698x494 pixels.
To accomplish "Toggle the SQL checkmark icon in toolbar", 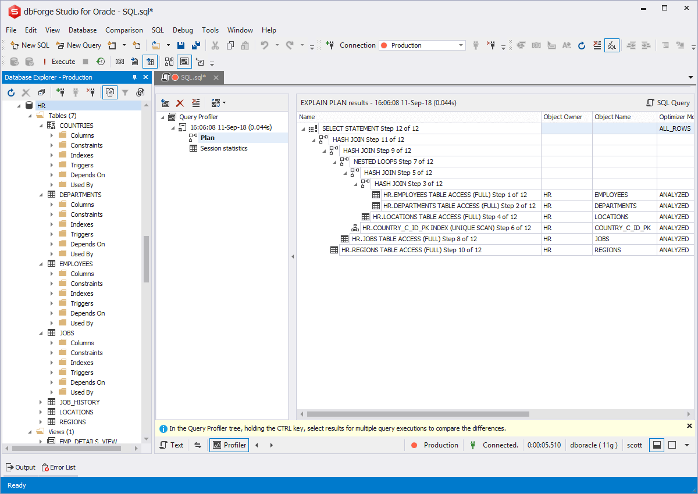I will click(612, 45).
